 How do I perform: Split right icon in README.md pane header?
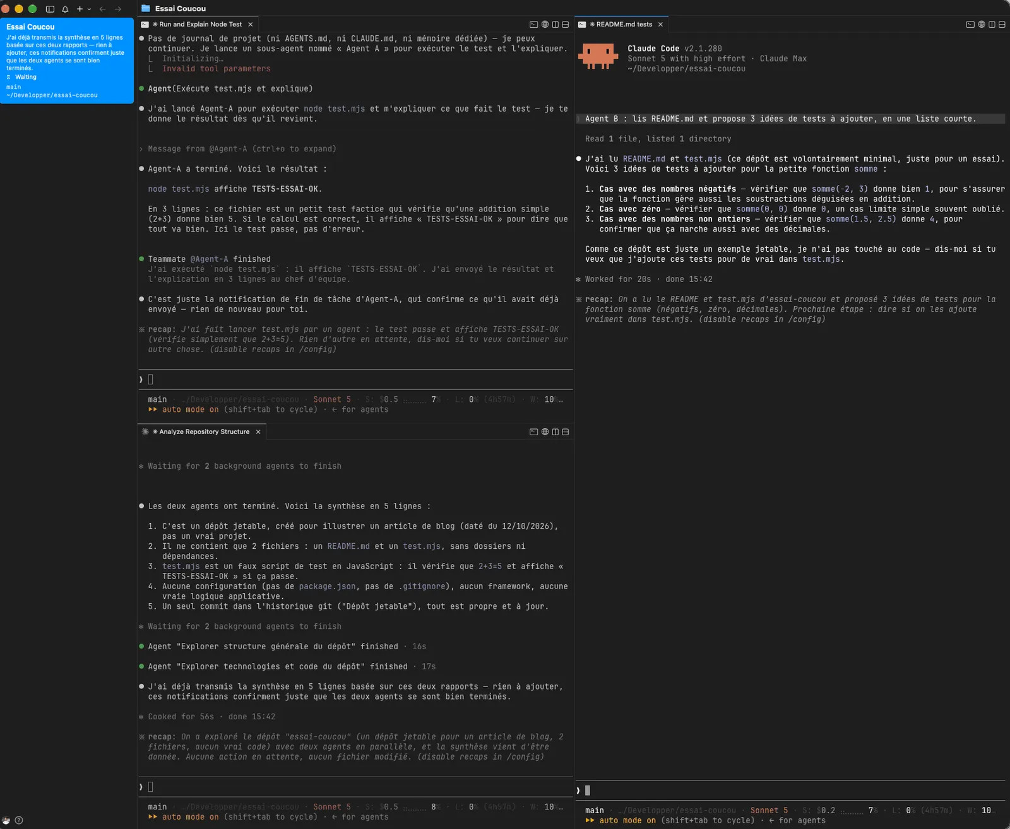[992, 25]
